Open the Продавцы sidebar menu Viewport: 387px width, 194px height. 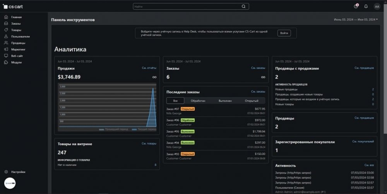(x=18, y=43)
